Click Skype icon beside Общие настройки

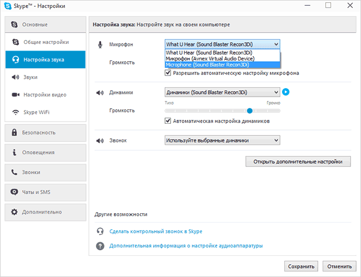pyautogui.click(x=16, y=42)
